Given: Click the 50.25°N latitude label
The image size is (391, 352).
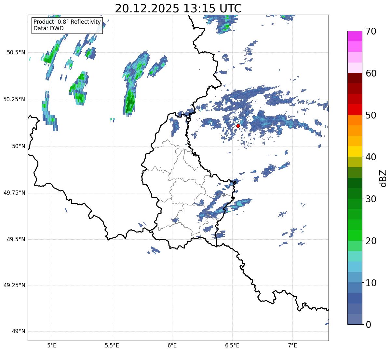Looking at the screenshot, I should pyautogui.click(x=14, y=99).
